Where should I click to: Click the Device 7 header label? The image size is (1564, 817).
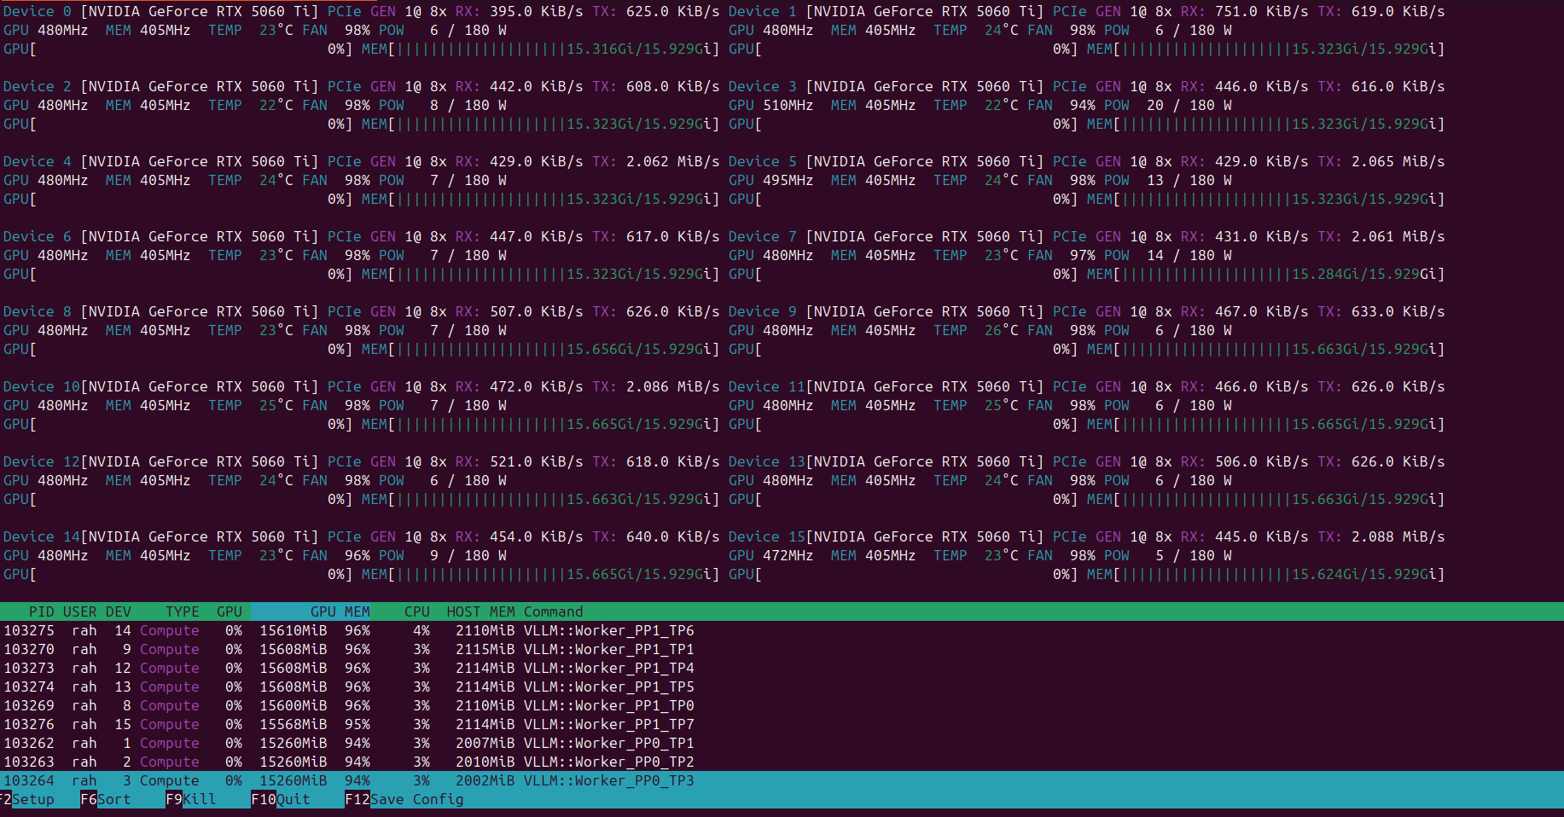point(763,236)
